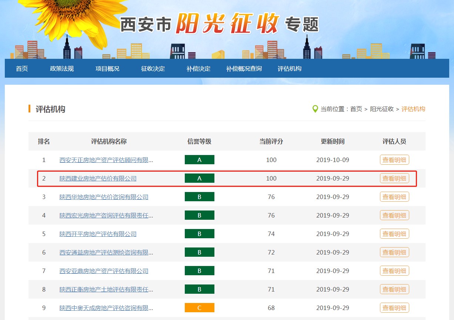This screenshot has width=454, height=320.
Task: Click the 阳光征收 breadcrumb link
Action: click(x=382, y=109)
